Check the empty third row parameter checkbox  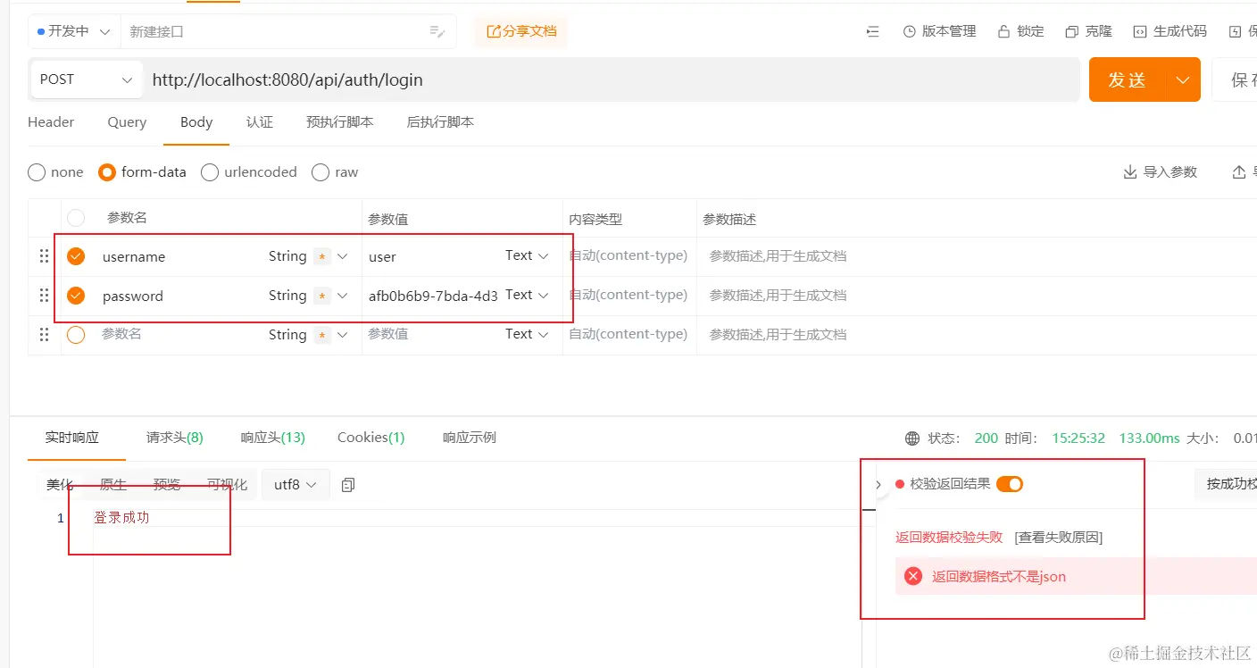(x=76, y=335)
